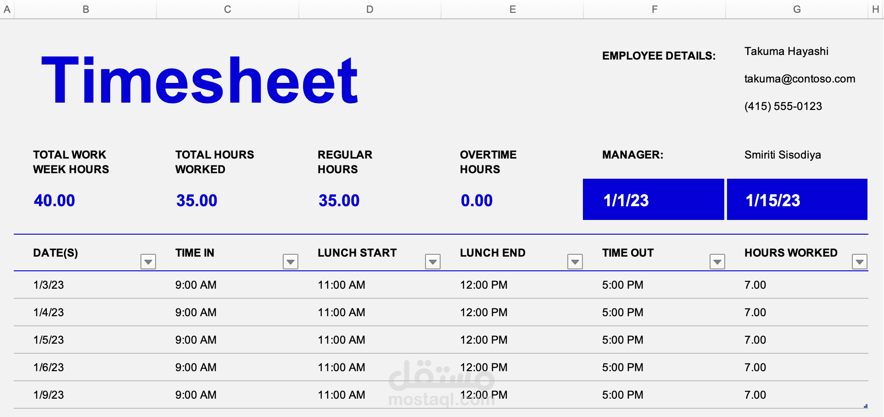Open the TIME OUT column filter dropdown

pyautogui.click(x=717, y=262)
